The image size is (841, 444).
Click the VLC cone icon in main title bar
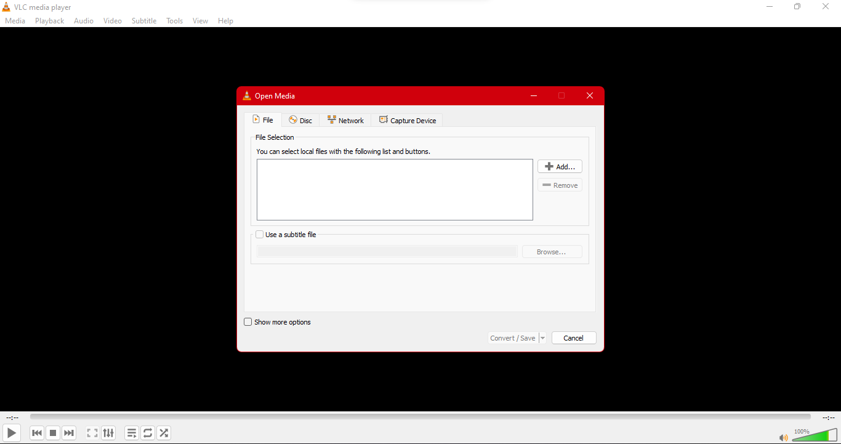coord(6,7)
